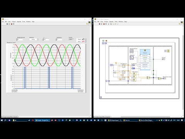Click block diagram vertical scrollbar

[x=183, y=72]
